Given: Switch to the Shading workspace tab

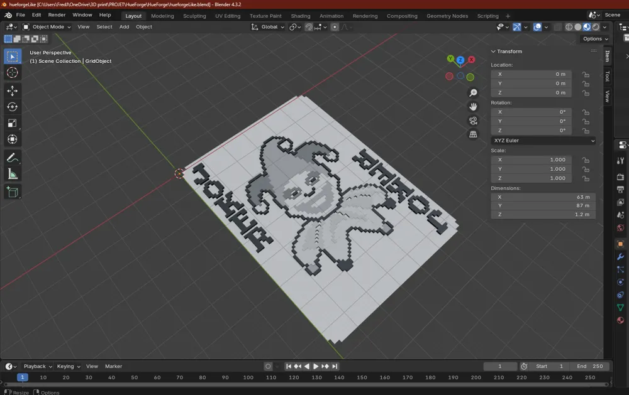Looking at the screenshot, I should pyautogui.click(x=301, y=16).
